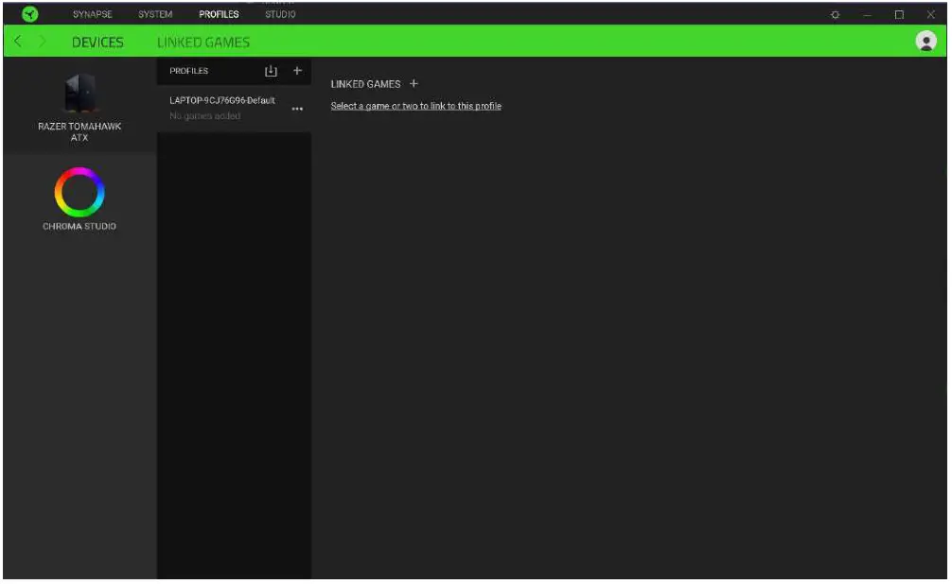Image resolution: width=952 pixels, height=584 pixels.
Task: Select Chroma Studio color ring
Action: click(x=79, y=192)
